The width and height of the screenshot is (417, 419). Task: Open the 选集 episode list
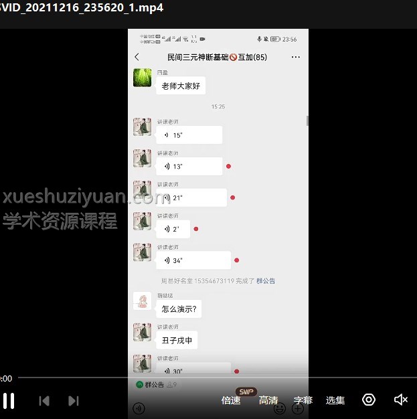coord(335,400)
